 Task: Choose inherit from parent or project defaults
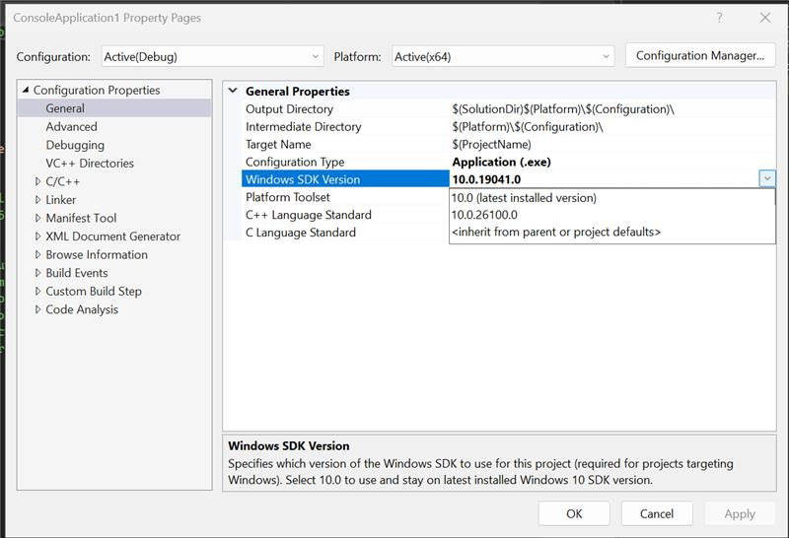coord(611,232)
